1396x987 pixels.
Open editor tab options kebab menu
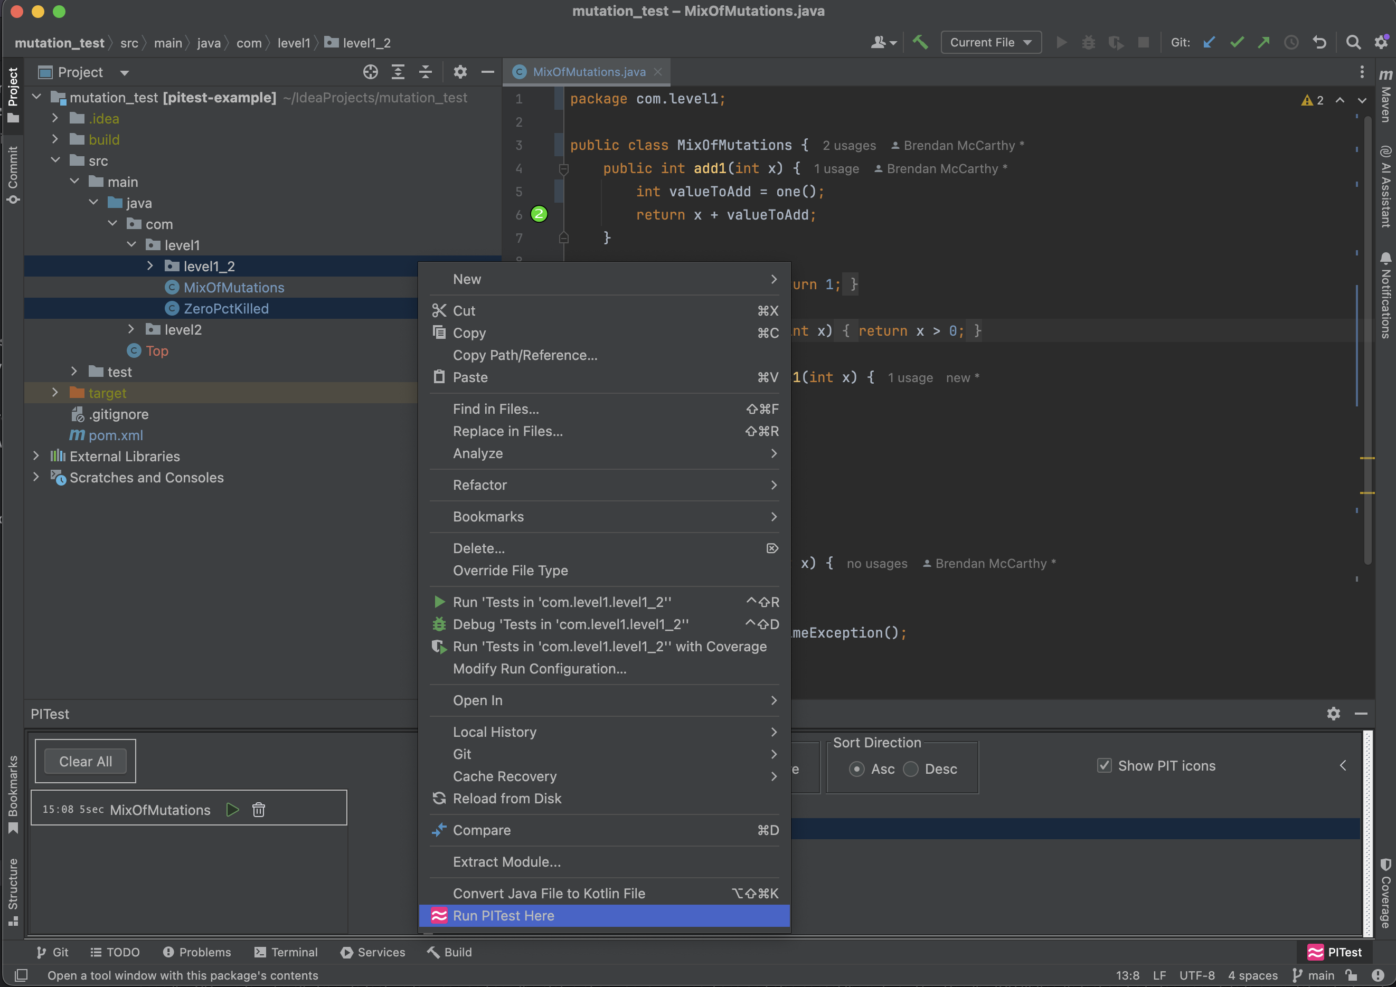(x=1362, y=72)
